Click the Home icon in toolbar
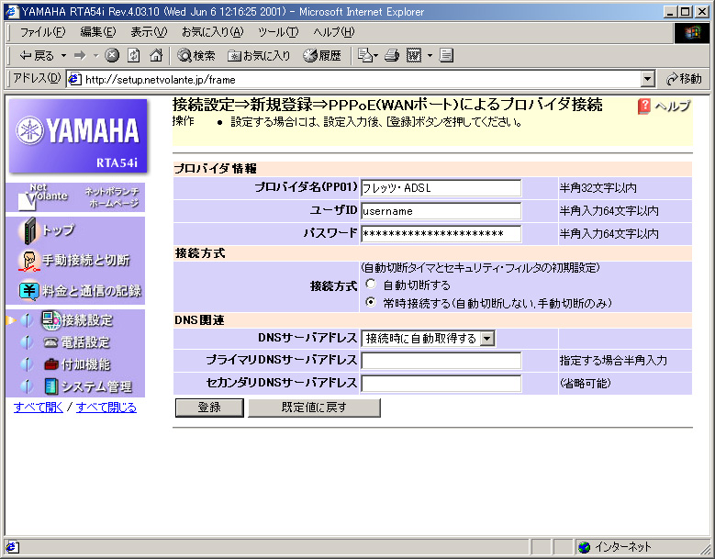 coord(156,55)
